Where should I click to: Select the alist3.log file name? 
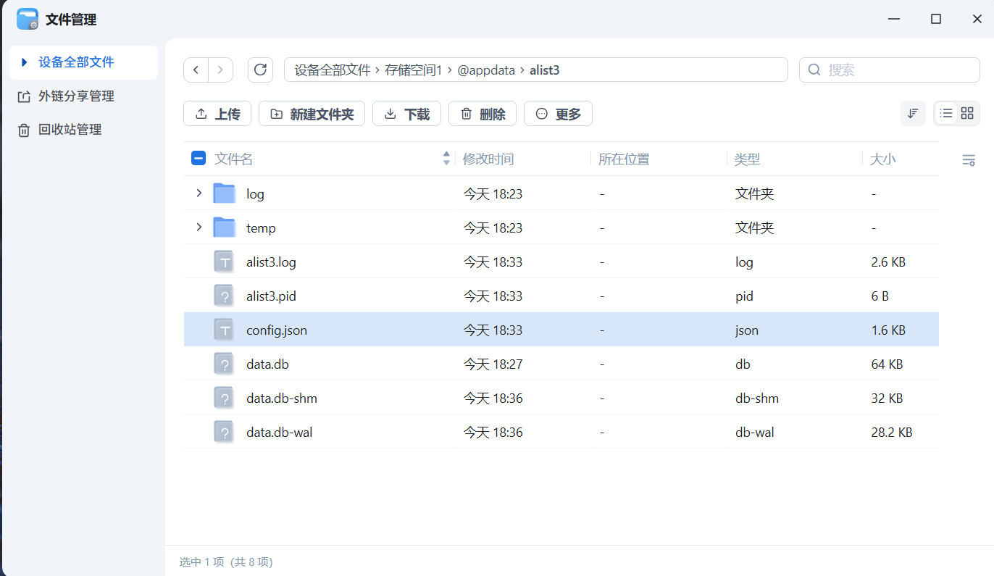(x=271, y=262)
